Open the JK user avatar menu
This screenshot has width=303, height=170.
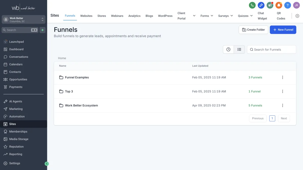296,5
